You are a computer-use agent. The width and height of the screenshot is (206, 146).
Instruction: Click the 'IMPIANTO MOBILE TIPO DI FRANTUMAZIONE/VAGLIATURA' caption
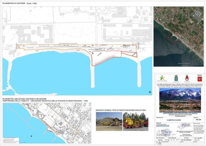(121, 110)
